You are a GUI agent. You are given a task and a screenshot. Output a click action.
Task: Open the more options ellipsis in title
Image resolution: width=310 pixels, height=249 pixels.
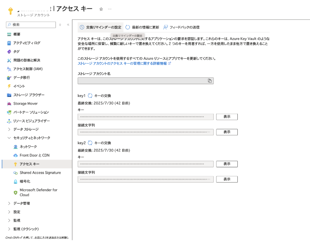(x=110, y=9)
